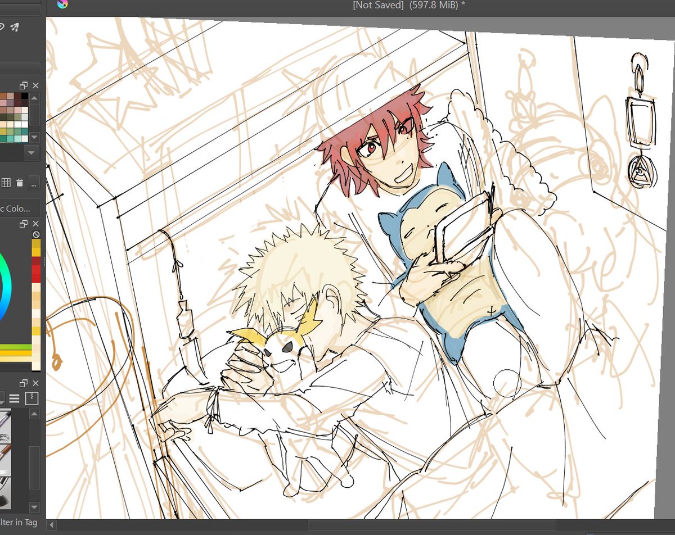
Task: Click the '[Not Saved] (597.8 MiB) *' title text
Action: pyautogui.click(x=409, y=5)
